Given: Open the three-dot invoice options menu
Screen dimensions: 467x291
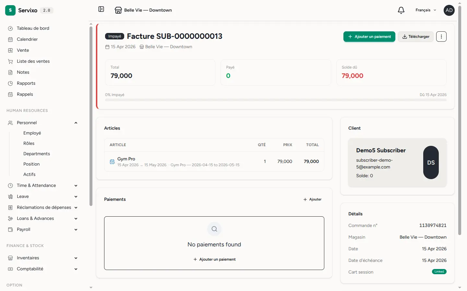Looking at the screenshot, I should [x=441, y=37].
